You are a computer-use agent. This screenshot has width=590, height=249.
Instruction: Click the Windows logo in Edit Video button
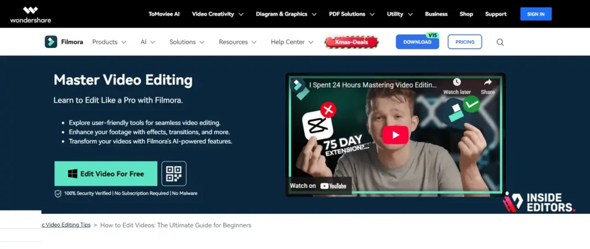tap(73, 173)
